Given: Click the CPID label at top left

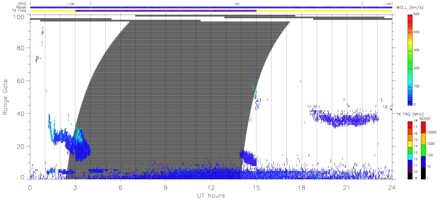Looking at the screenshot, I should click(x=22, y=4).
